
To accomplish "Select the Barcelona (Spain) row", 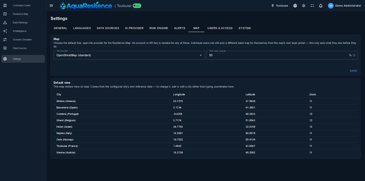I will [x=206, y=108].
